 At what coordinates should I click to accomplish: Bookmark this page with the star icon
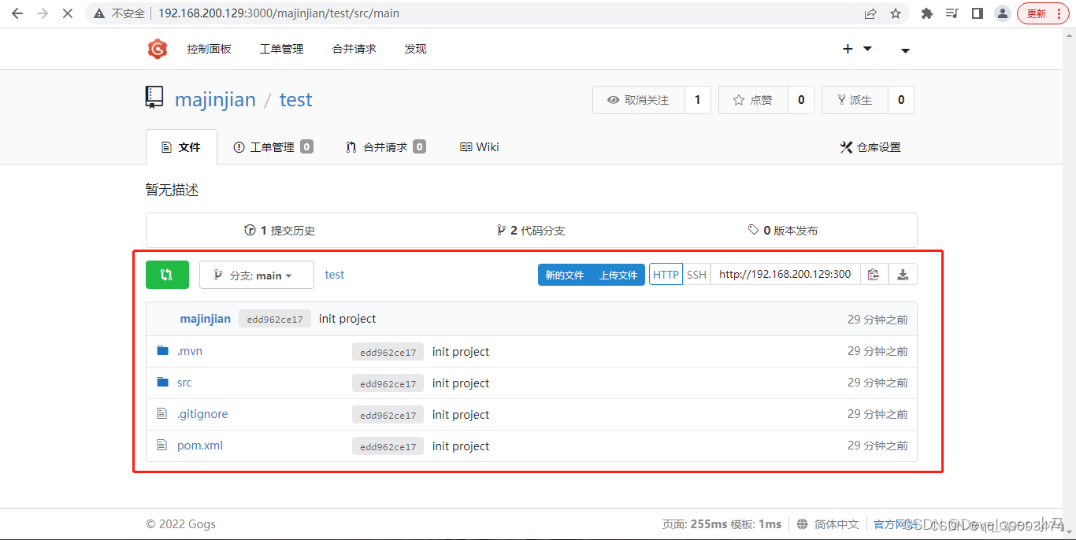coord(896,13)
